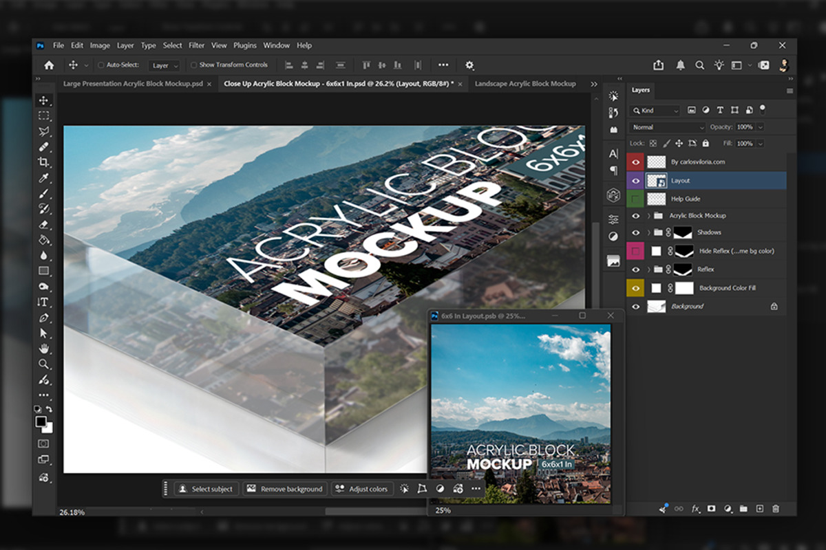
Task: Expand the Acrylic Block Mockup group
Action: click(648, 216)
